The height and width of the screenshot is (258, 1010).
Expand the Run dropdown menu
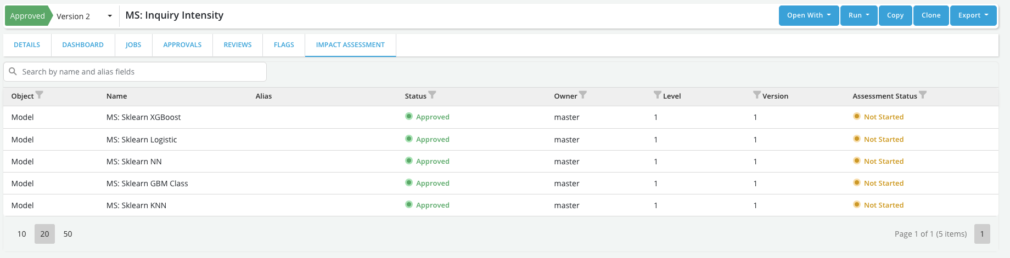click(858, 15)
